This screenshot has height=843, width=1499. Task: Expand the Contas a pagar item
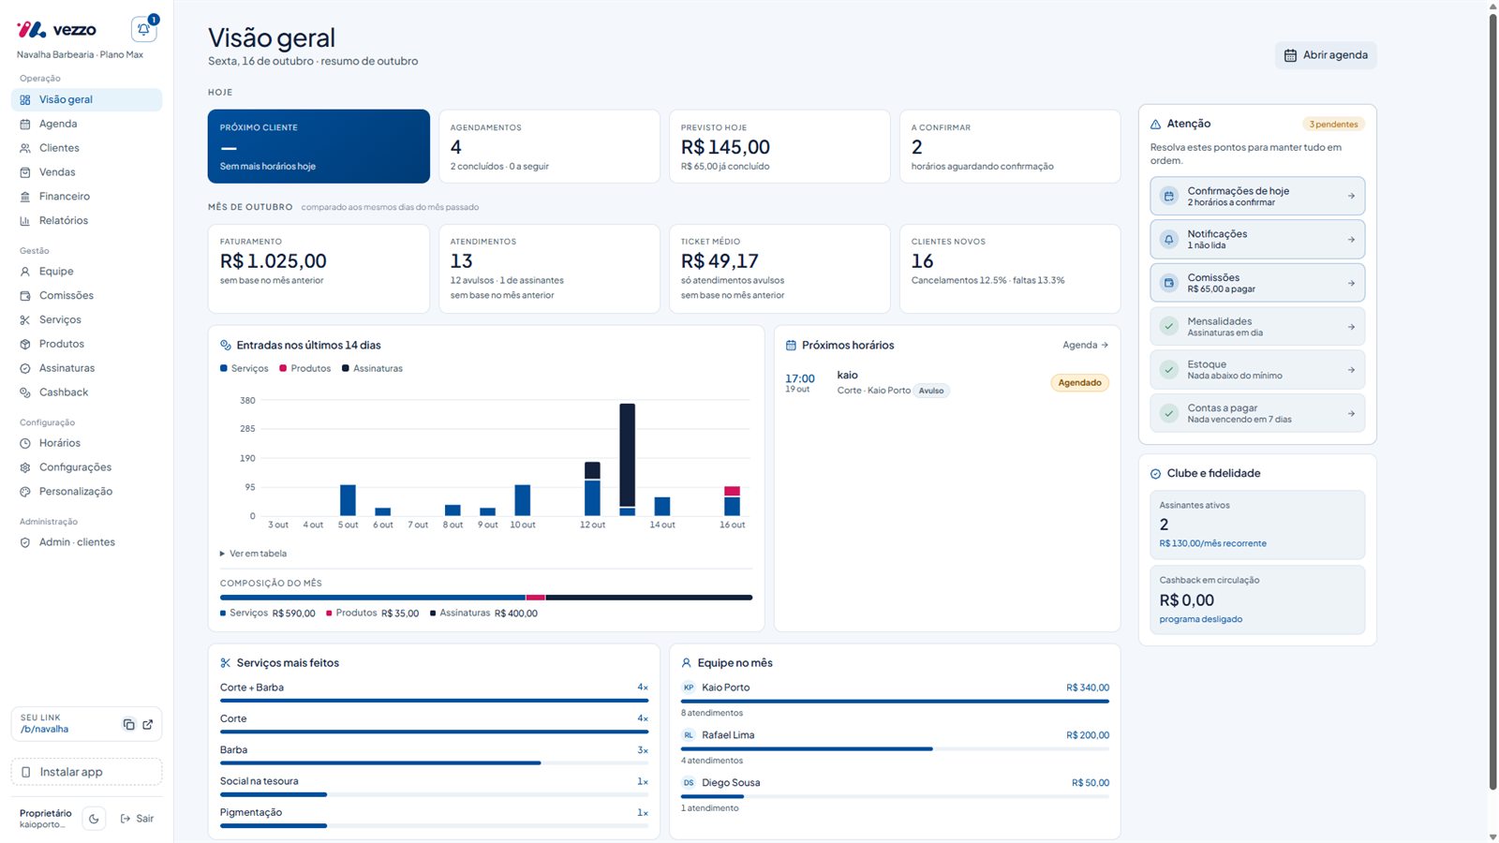coord(1257,413)
